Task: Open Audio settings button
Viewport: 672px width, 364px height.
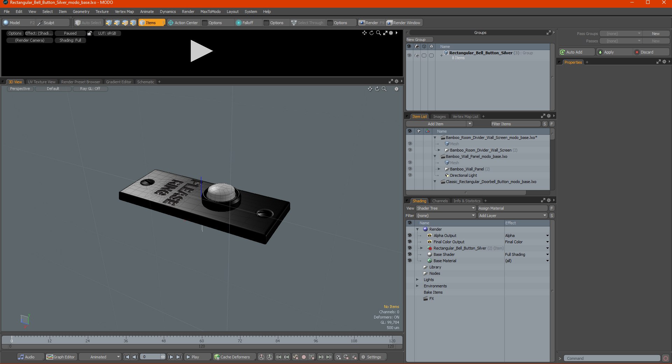Action: (x=30, y=357)
